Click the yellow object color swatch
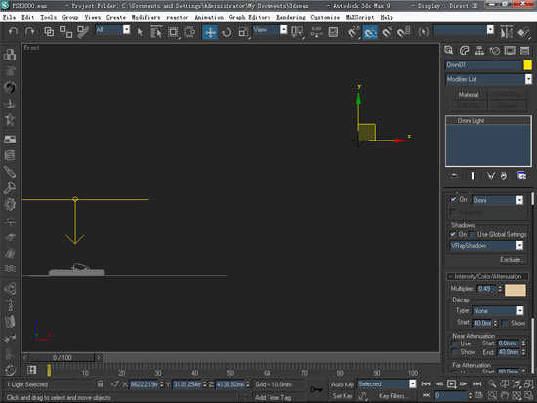 pyautogui.click(x=528, y=65)
